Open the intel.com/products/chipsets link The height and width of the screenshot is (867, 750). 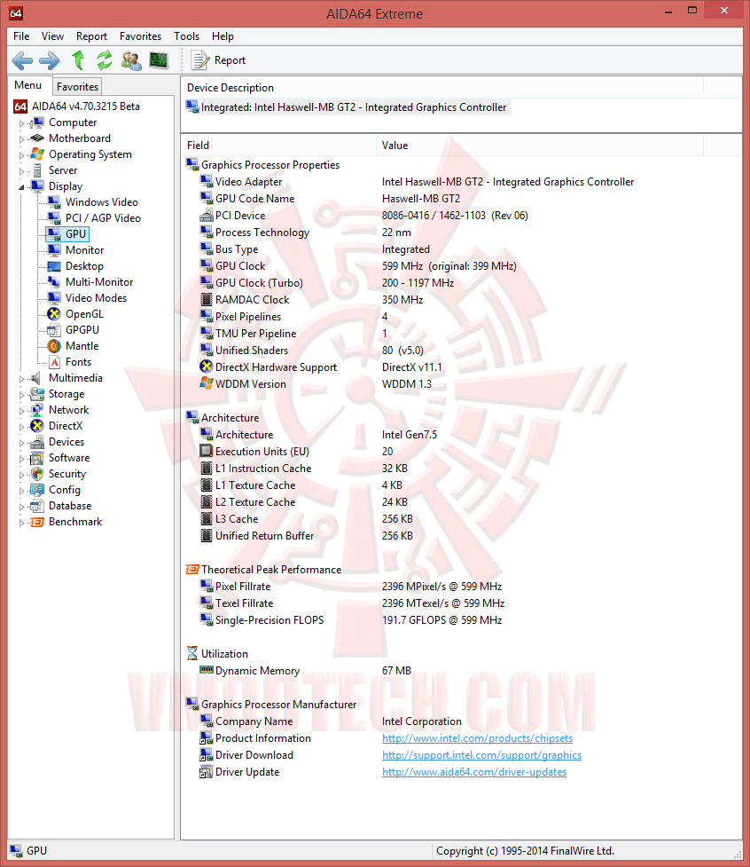click(477, 738)
